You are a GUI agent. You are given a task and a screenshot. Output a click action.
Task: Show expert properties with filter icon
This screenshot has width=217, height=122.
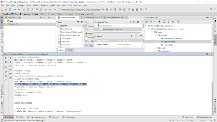(x=141, y=36)
